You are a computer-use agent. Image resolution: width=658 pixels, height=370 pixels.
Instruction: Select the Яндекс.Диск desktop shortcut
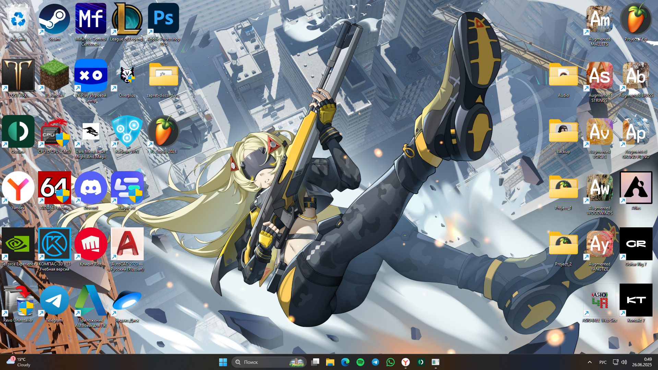127,303
